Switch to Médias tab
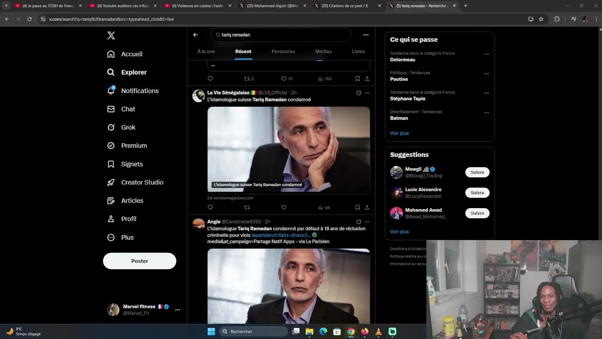The image size is (602, 339). point(324,51)
